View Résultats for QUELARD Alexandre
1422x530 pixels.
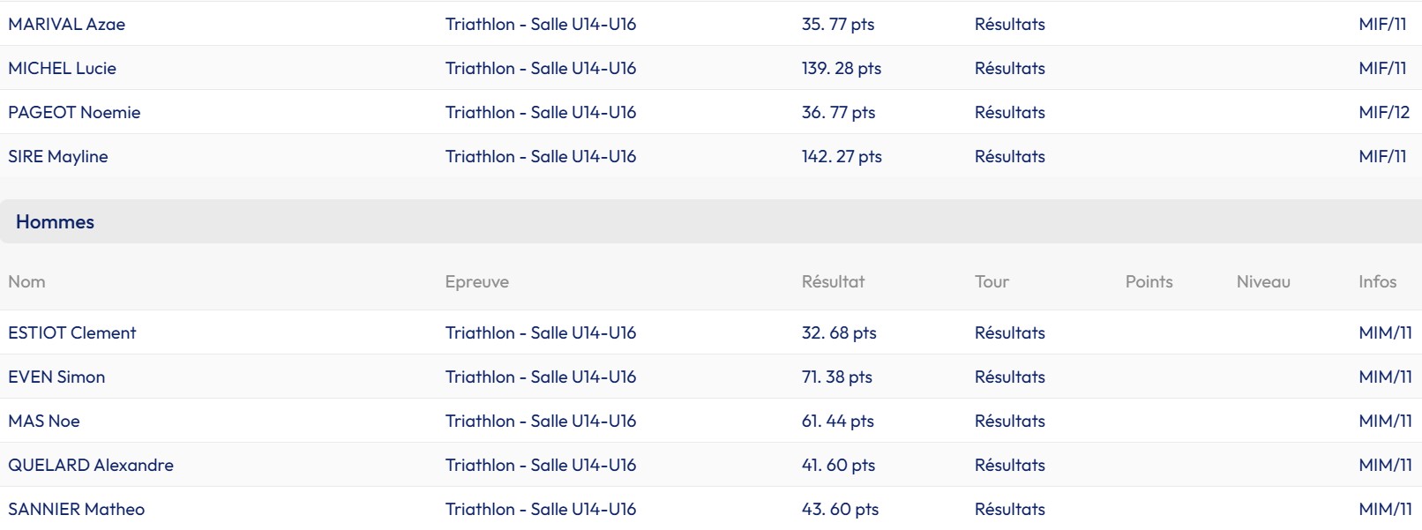[1009, 465]
